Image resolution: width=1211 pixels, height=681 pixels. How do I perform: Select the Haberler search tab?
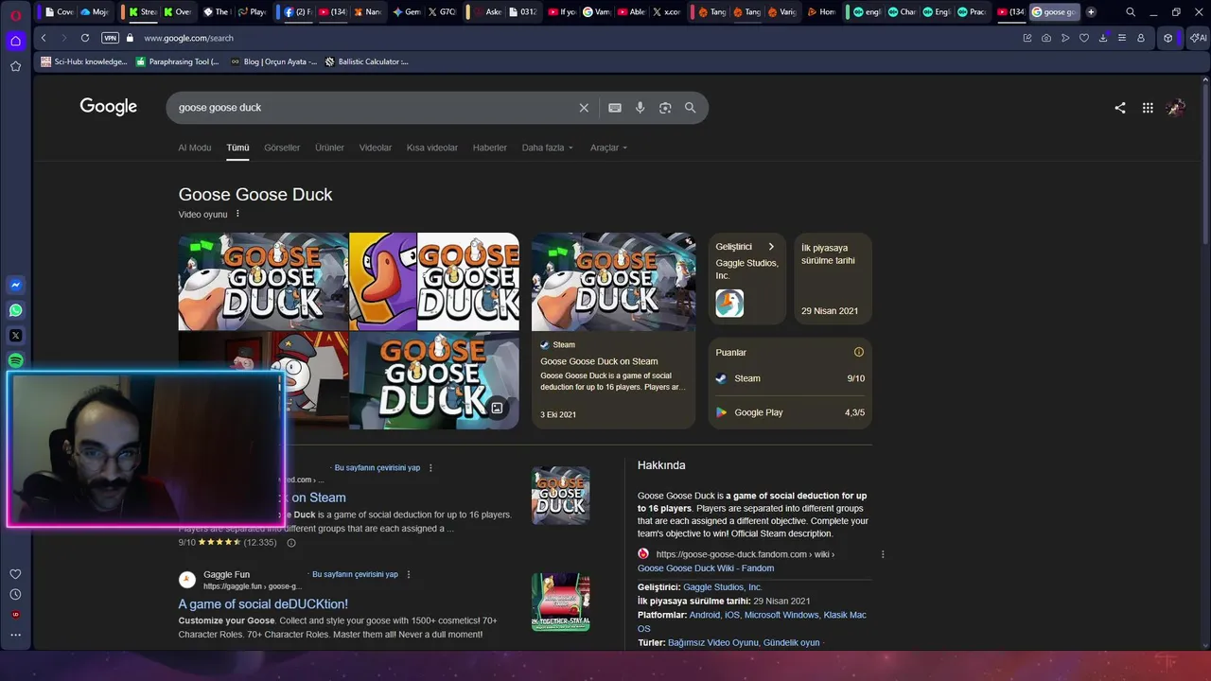[x=490, y=148]
